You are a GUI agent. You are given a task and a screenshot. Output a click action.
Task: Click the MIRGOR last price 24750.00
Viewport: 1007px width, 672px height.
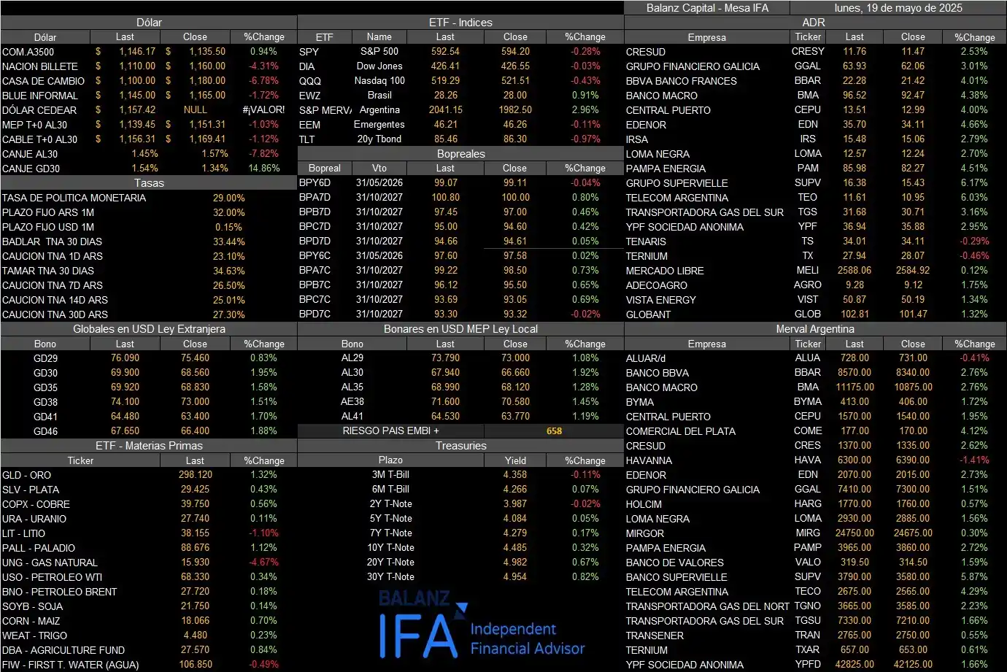[854, 533]
